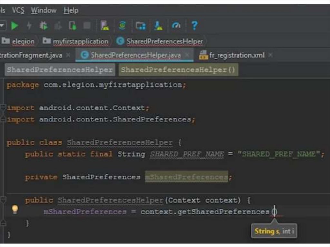Open the SDK Manager download icon
Image resolution: width=330 pixels, height=247 pixels.
(x=158, y=26)
